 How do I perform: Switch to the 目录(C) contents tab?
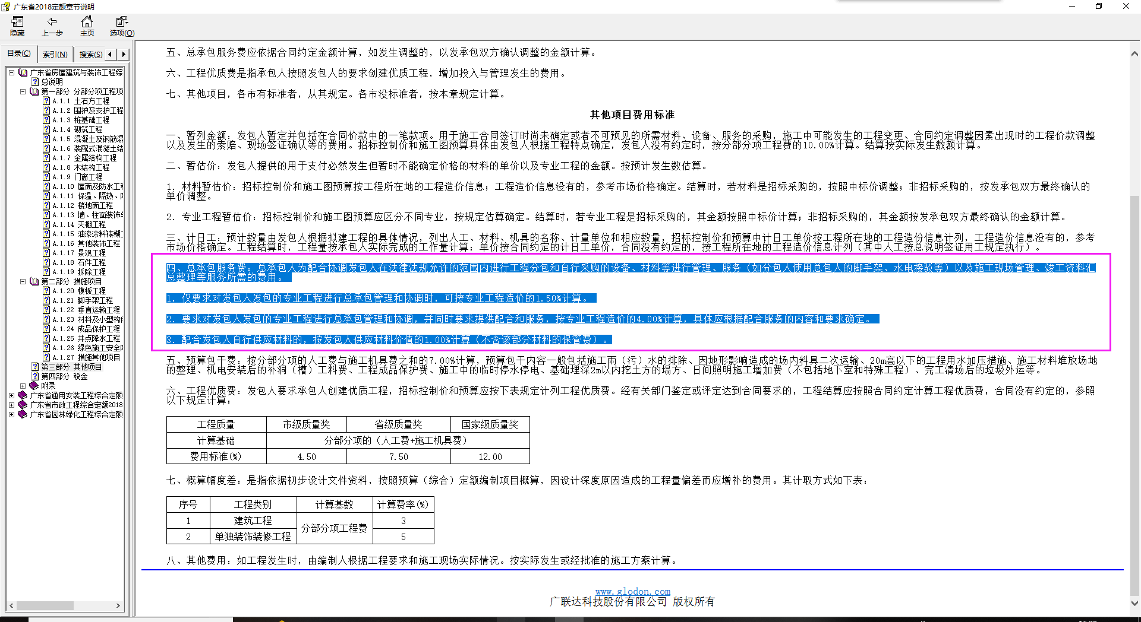tap(19, 53)
